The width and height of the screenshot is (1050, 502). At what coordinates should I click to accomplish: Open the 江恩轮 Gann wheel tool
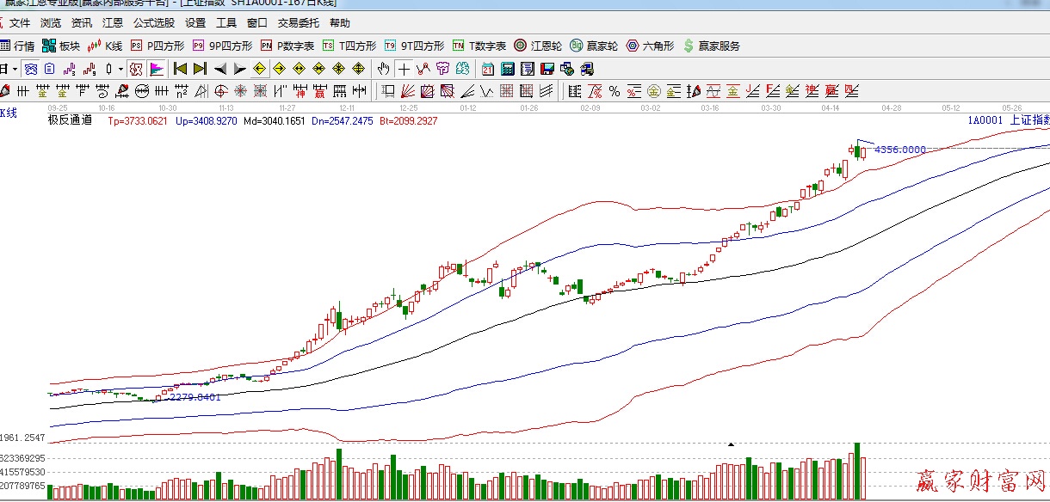pyautogui.click(x=537, y=46)
